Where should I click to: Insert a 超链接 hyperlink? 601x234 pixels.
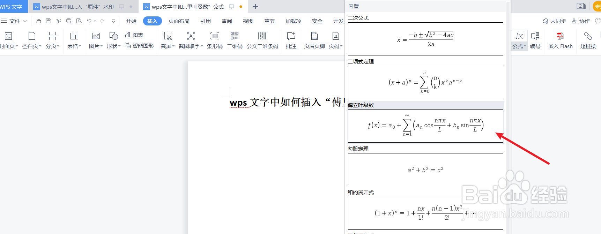click(x=588, y=40)
